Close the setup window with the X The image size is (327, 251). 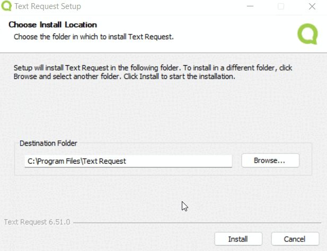[310, 7]
